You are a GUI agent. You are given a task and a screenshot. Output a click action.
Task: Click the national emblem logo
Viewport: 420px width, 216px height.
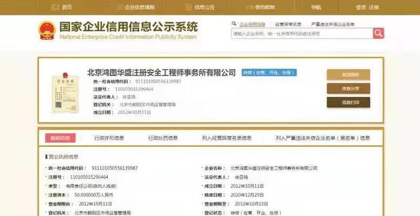(47, 30)
